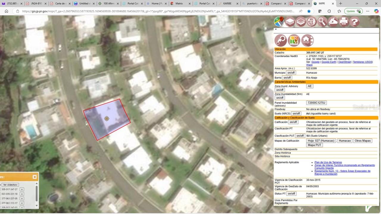The width and height of the screenshot is (381, 214).
Task: Click the magnifying glass search tool
Action: (x=322, y=22)
